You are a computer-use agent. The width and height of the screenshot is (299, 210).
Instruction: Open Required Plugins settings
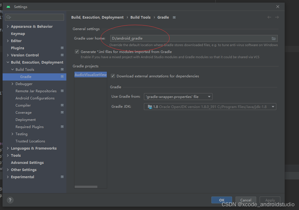pos(30,127)
